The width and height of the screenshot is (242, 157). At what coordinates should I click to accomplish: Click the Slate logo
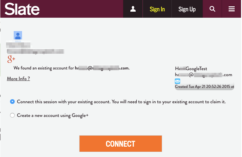pyautogui.click(x=22, y=9)
